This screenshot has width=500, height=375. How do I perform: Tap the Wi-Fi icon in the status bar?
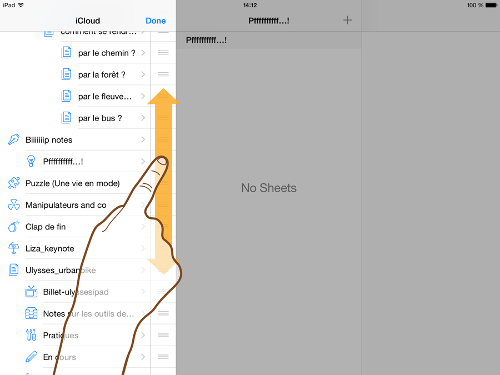tap(21, 5)
